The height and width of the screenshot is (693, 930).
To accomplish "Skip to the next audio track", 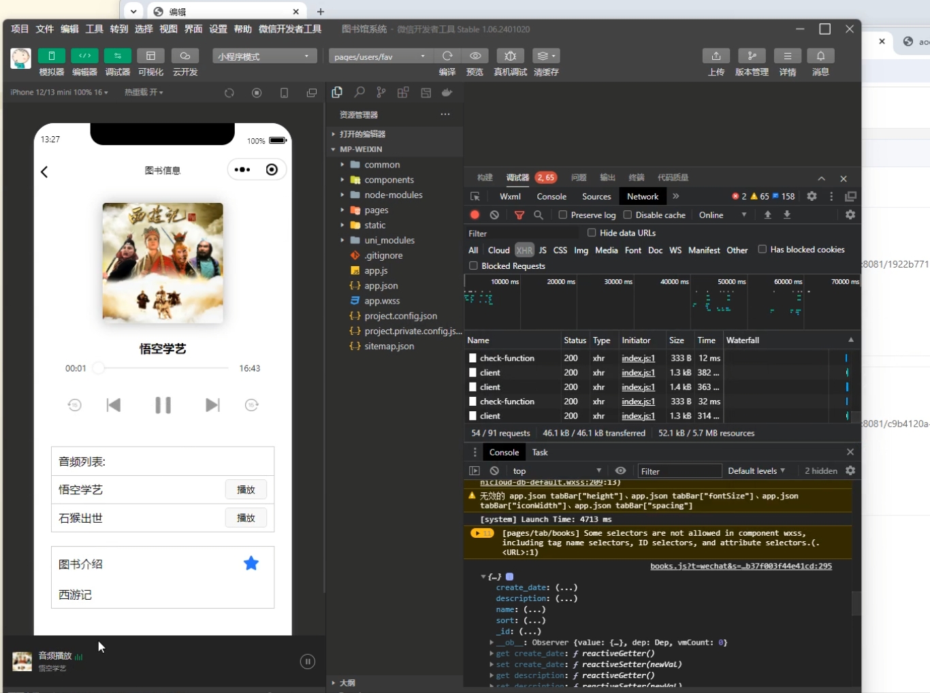I will click(x=212, y=405).
